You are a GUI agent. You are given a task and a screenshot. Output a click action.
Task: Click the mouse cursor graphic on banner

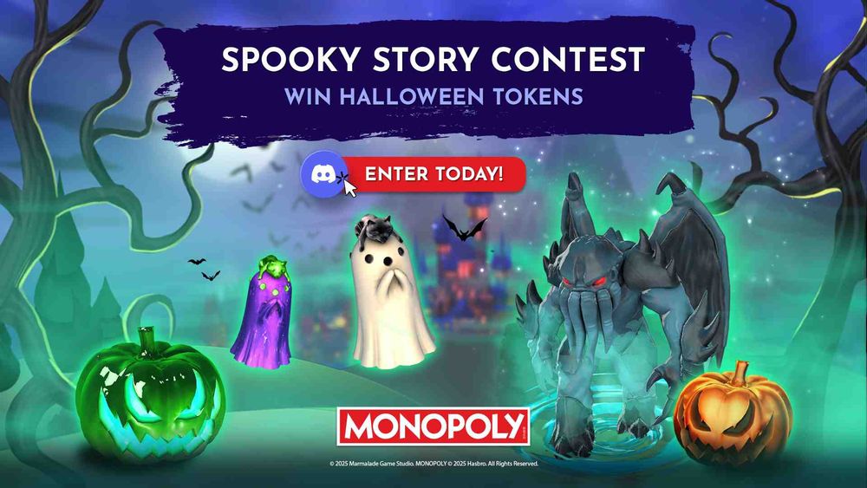tap(348, 184)
